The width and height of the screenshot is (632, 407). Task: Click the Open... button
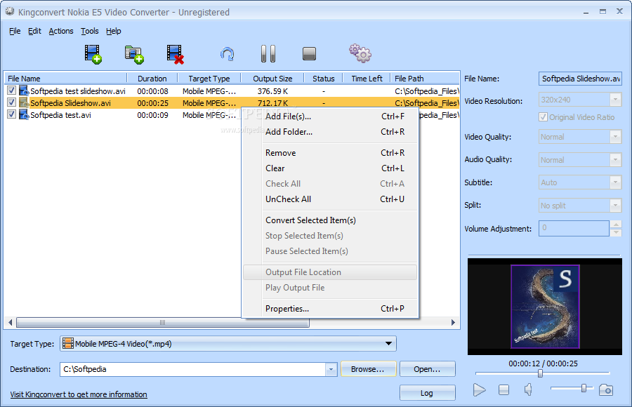click(x=427, y=369)
